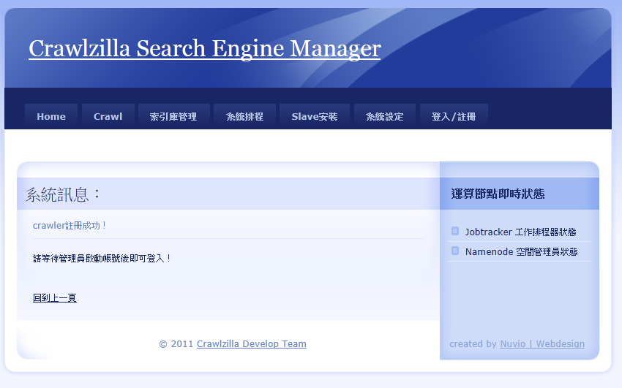This screenshot has height=388, width=622.
Task: Open the Nuvio | Webdesign credit link
Action: (542, 343)
